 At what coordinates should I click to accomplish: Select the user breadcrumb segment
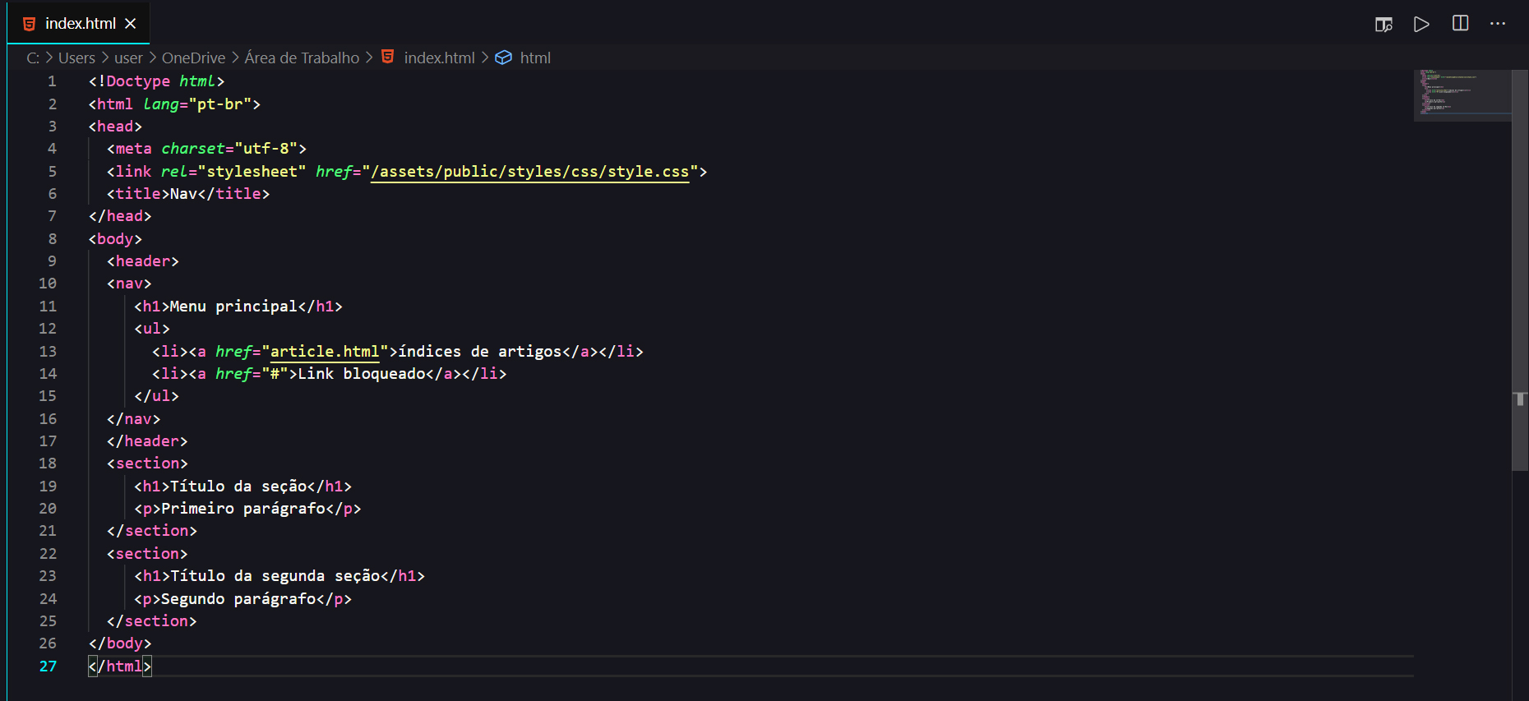[128, 58]
